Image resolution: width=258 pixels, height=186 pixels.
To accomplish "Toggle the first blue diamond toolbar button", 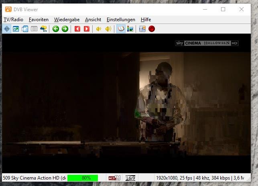I will point(7,29).
